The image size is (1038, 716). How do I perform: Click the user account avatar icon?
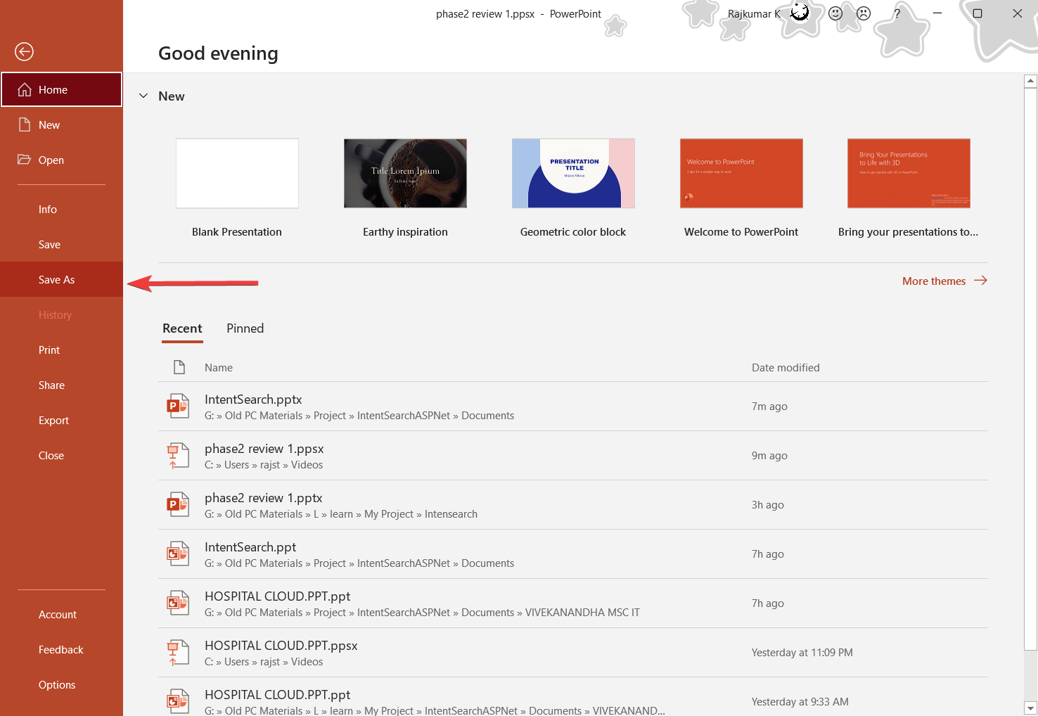pyautogui.click(x=800, y=13)
